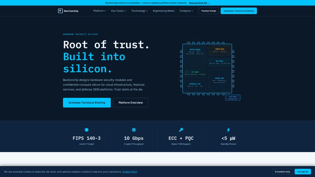
Task: Click Schedule Technical Briefing in the header
Action: click(239, 11)
